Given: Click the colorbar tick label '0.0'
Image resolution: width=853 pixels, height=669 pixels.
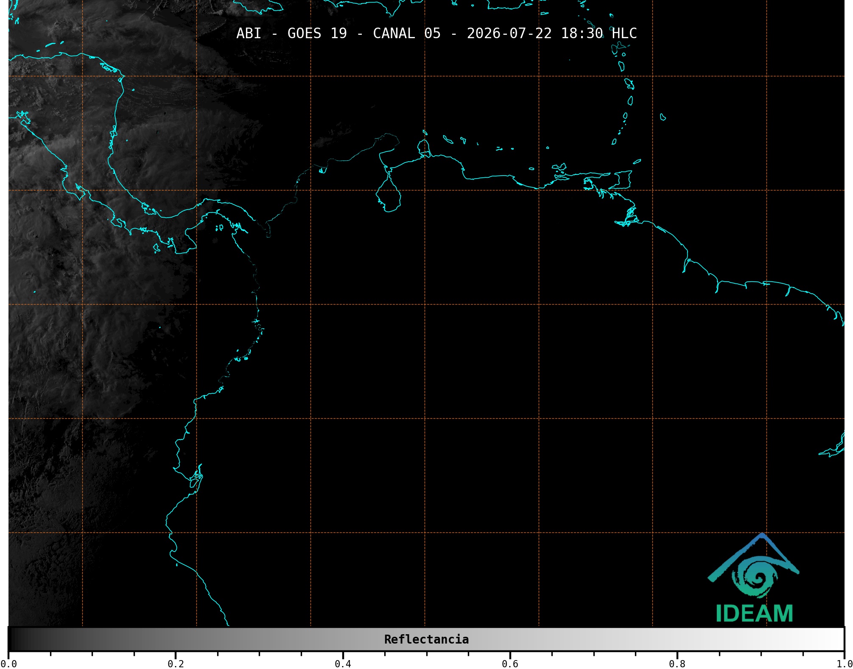Looking at the screenshot, I should click(8, 664).
